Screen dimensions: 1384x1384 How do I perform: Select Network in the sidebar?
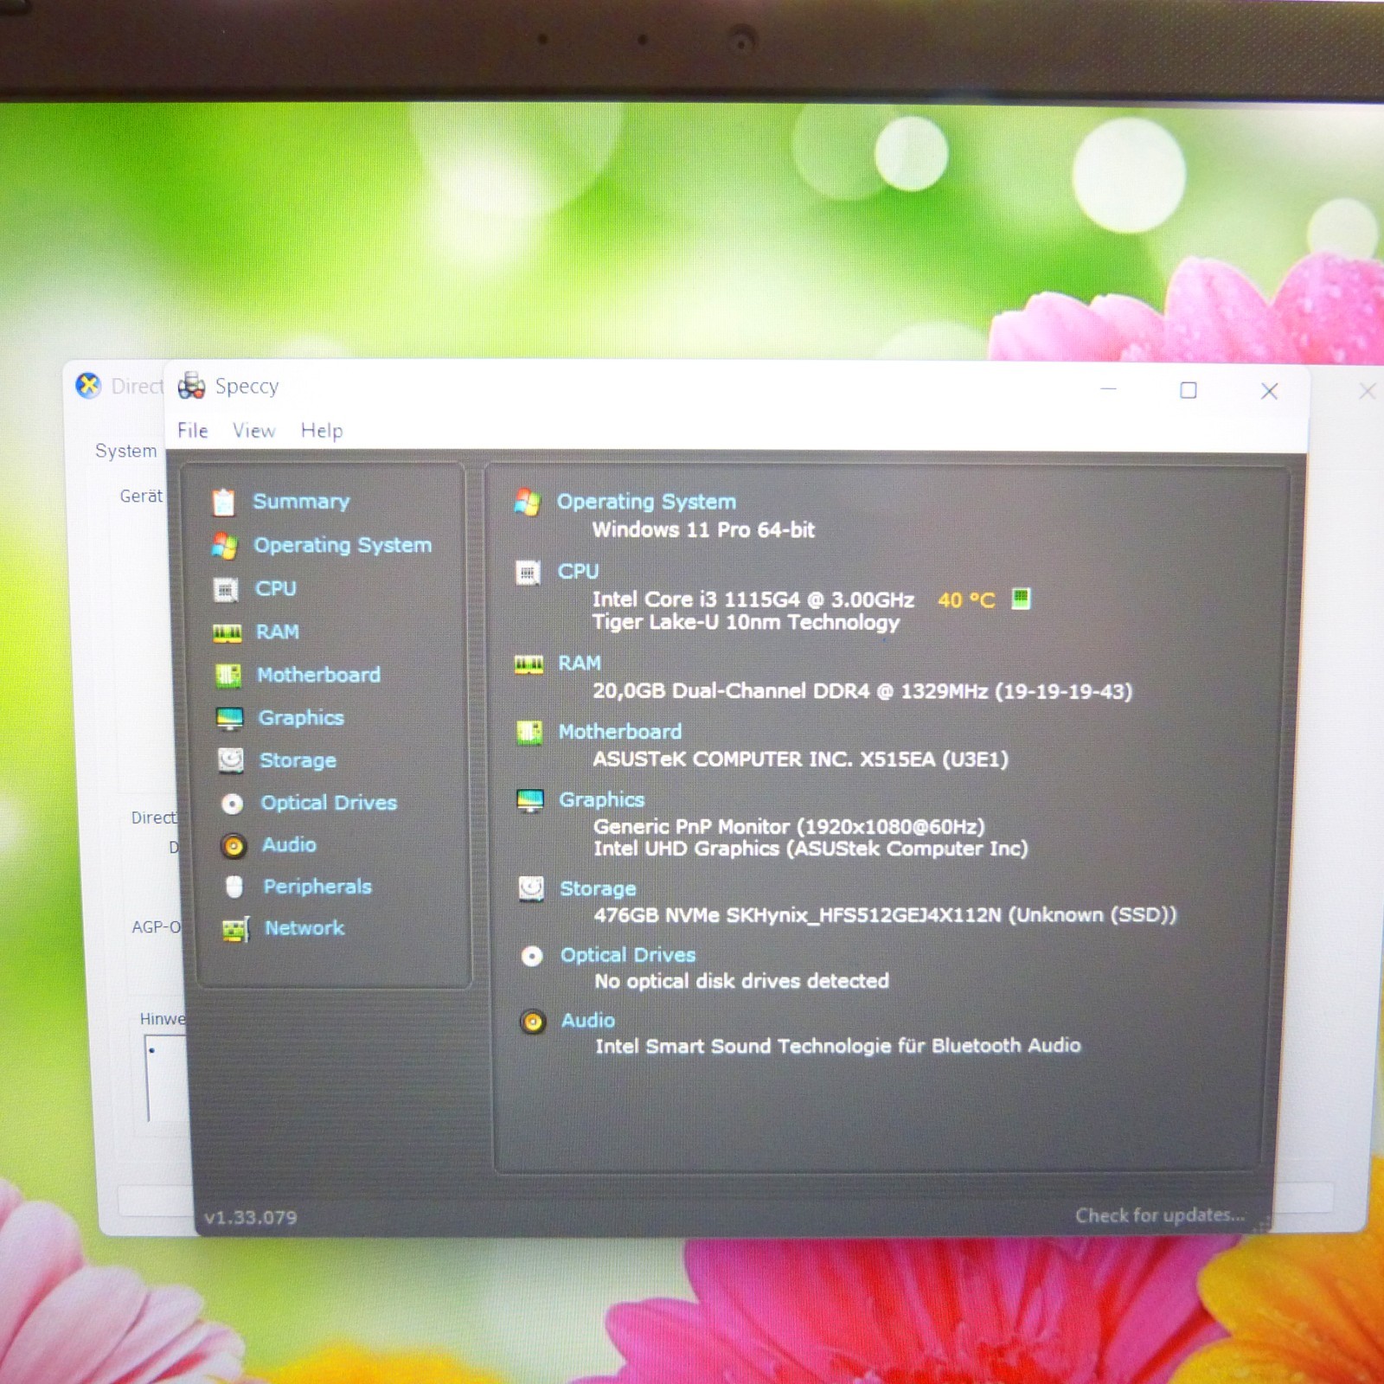click(x=304, y=928)
